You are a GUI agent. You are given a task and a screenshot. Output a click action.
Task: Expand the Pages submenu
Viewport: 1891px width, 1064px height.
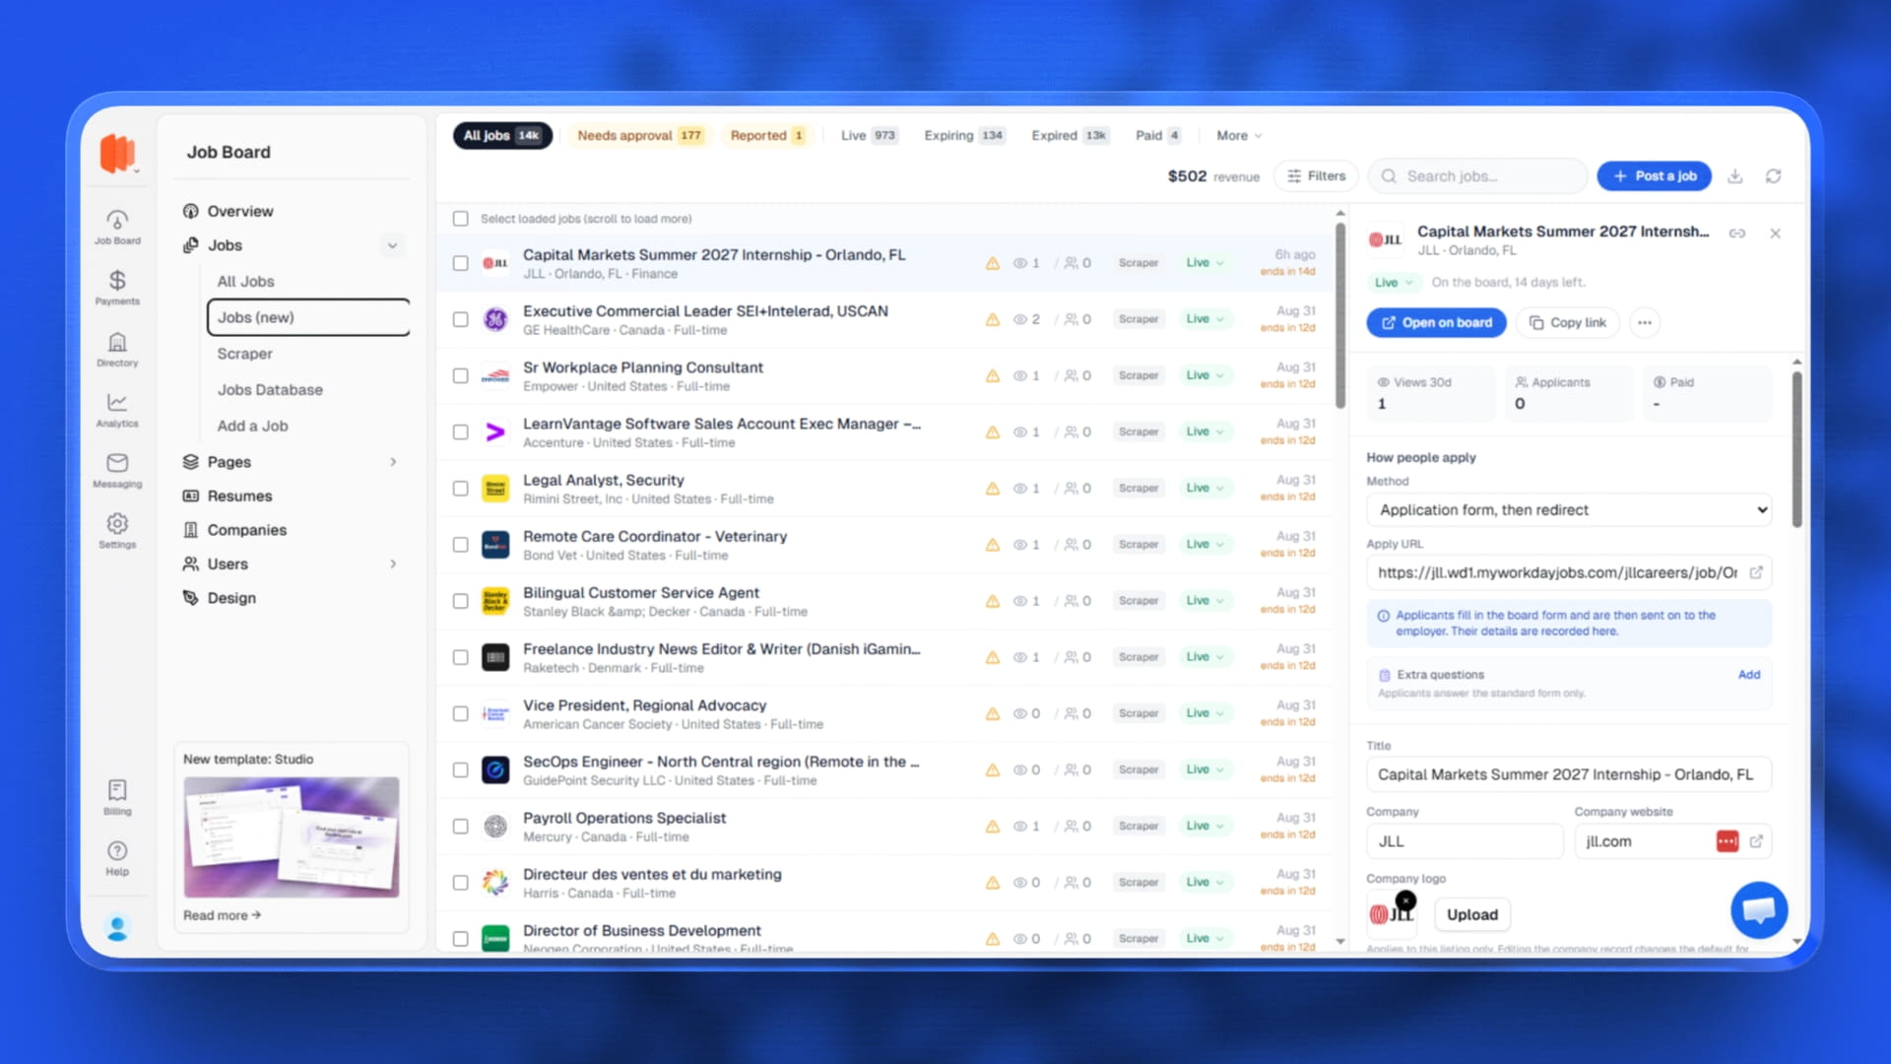tap(393, 462)
